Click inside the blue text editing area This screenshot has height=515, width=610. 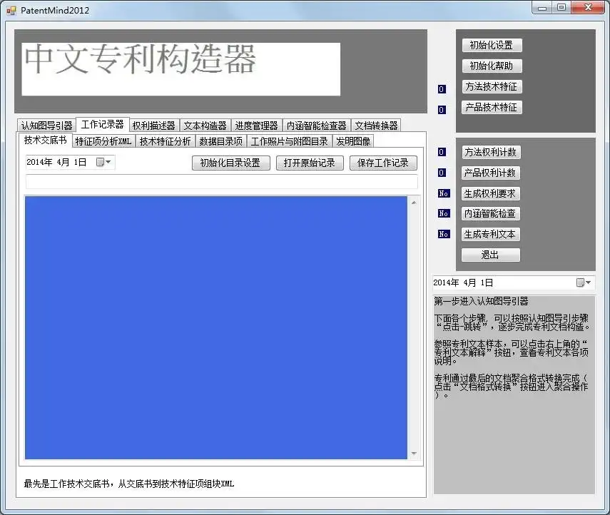(216, 327)
